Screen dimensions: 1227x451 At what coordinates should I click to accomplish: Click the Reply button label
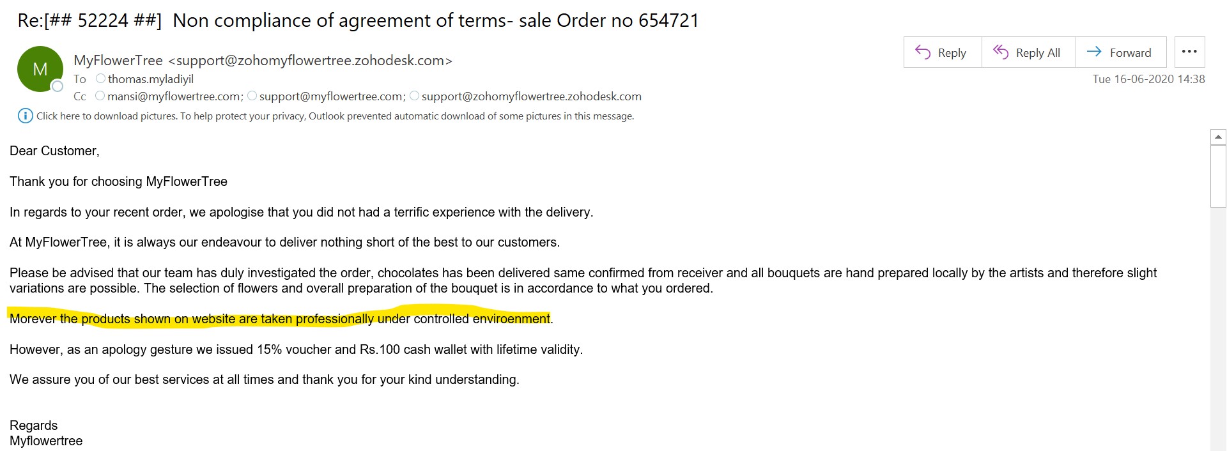(x=952, y=53)
